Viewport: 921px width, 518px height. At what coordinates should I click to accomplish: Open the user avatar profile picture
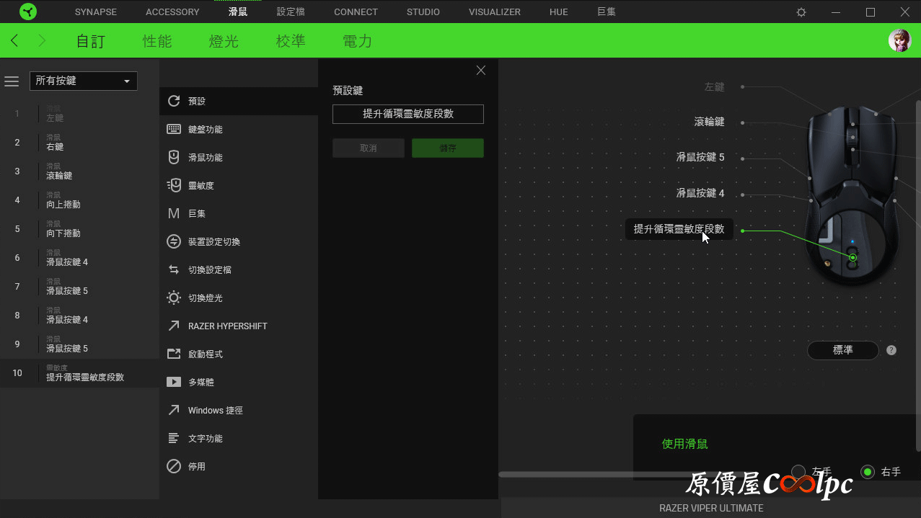click(x=899, y=40)
